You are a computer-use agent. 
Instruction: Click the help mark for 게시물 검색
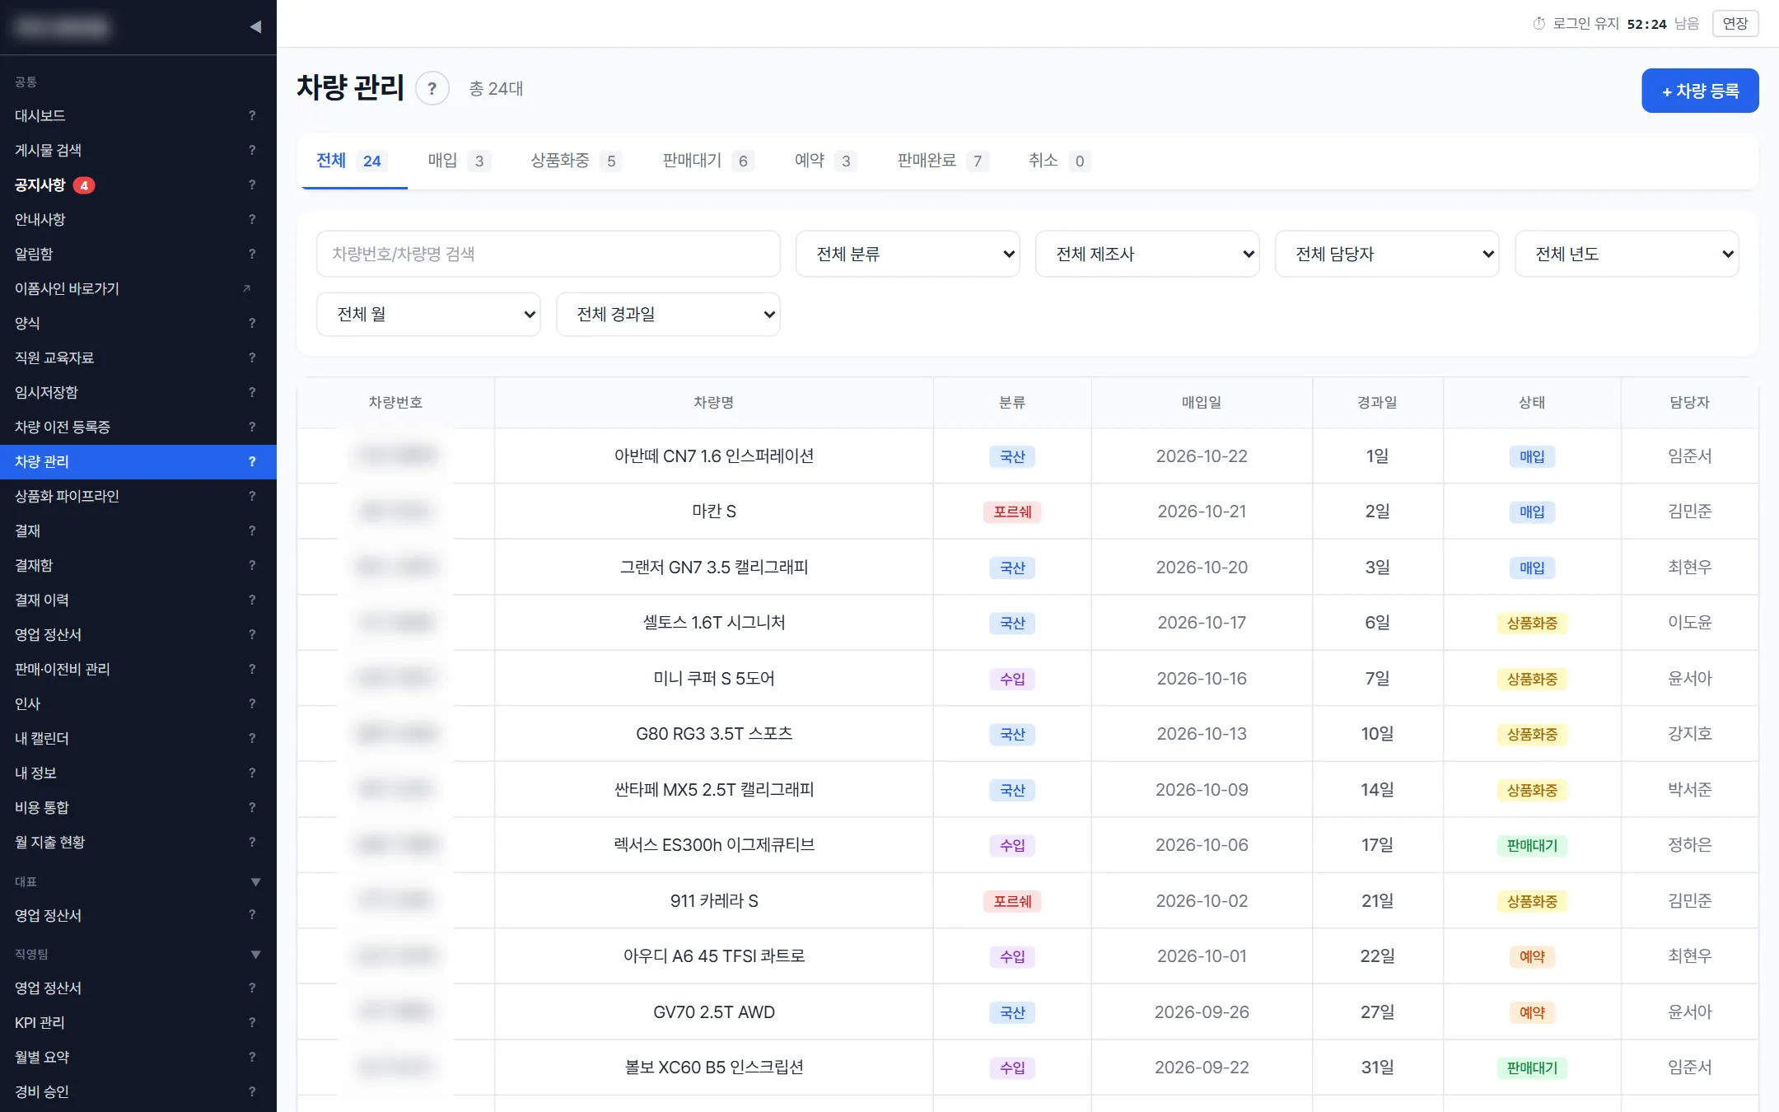(252, 150)
